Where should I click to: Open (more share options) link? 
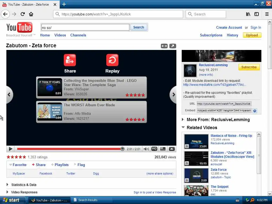point(160,173)
